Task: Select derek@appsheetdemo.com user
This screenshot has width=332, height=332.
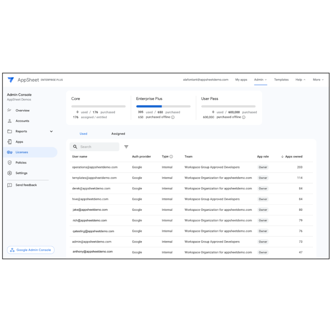Action: [x=91, y=188]
